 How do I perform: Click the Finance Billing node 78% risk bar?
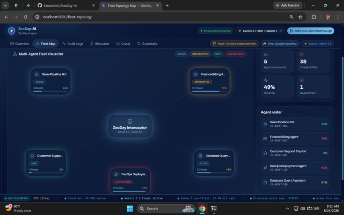click(x=209, y=91)
